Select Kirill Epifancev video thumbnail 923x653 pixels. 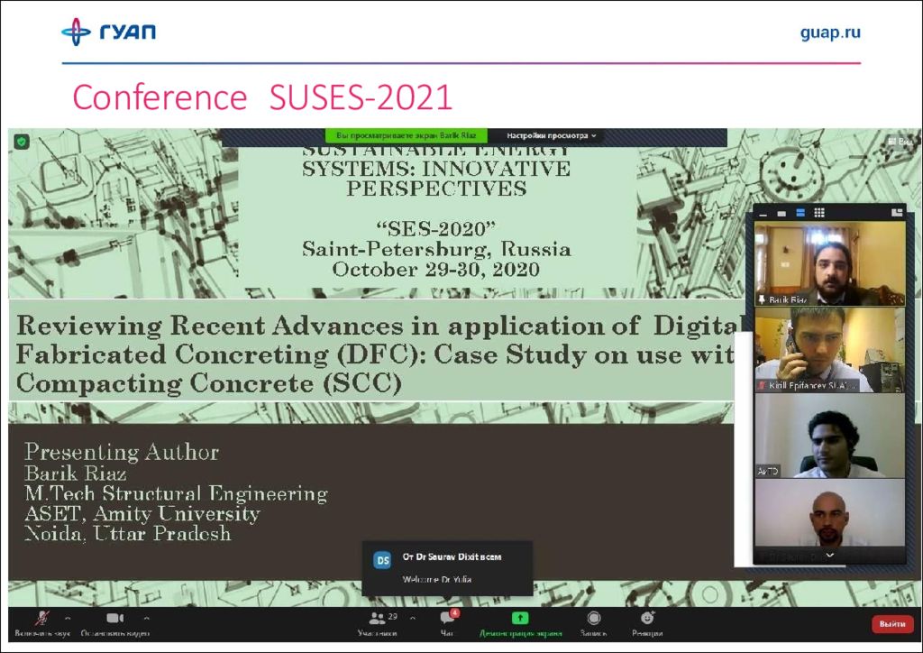(x=830, y=350)
